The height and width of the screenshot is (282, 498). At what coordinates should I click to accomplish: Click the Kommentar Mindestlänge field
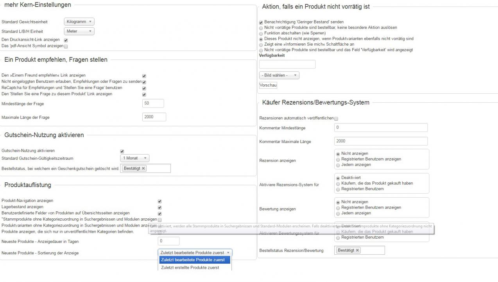[381, 128]
